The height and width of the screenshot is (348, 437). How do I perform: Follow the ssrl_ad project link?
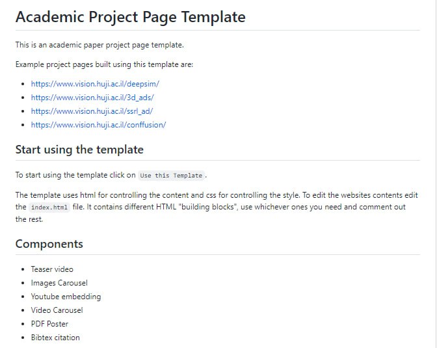click(92, 111)
